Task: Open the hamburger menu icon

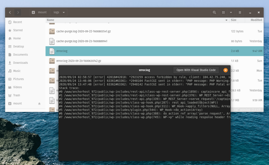Action: [x=240, y=12]
